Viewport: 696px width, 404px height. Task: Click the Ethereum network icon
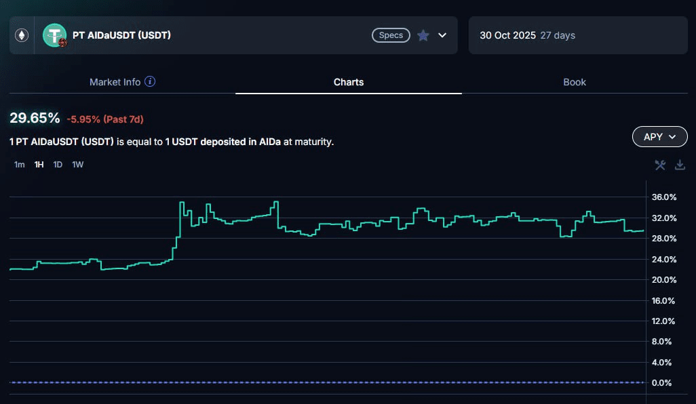tap(22, 35)
